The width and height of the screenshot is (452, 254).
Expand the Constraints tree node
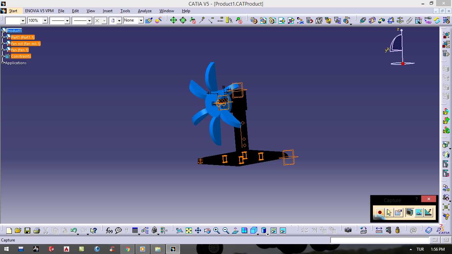tap(3, 56)
